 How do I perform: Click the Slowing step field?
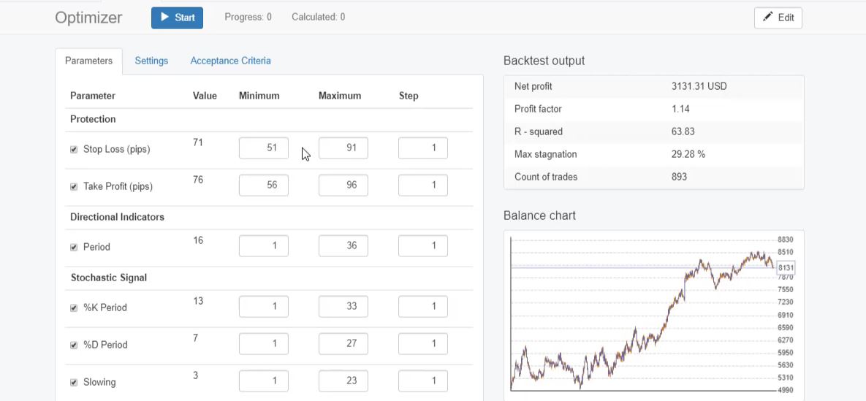coord(422,381)
